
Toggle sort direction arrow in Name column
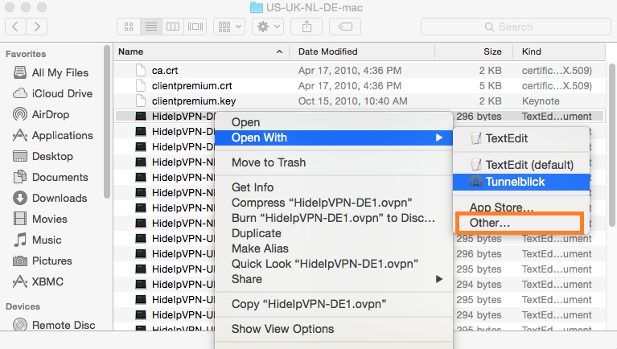[279, 51]
